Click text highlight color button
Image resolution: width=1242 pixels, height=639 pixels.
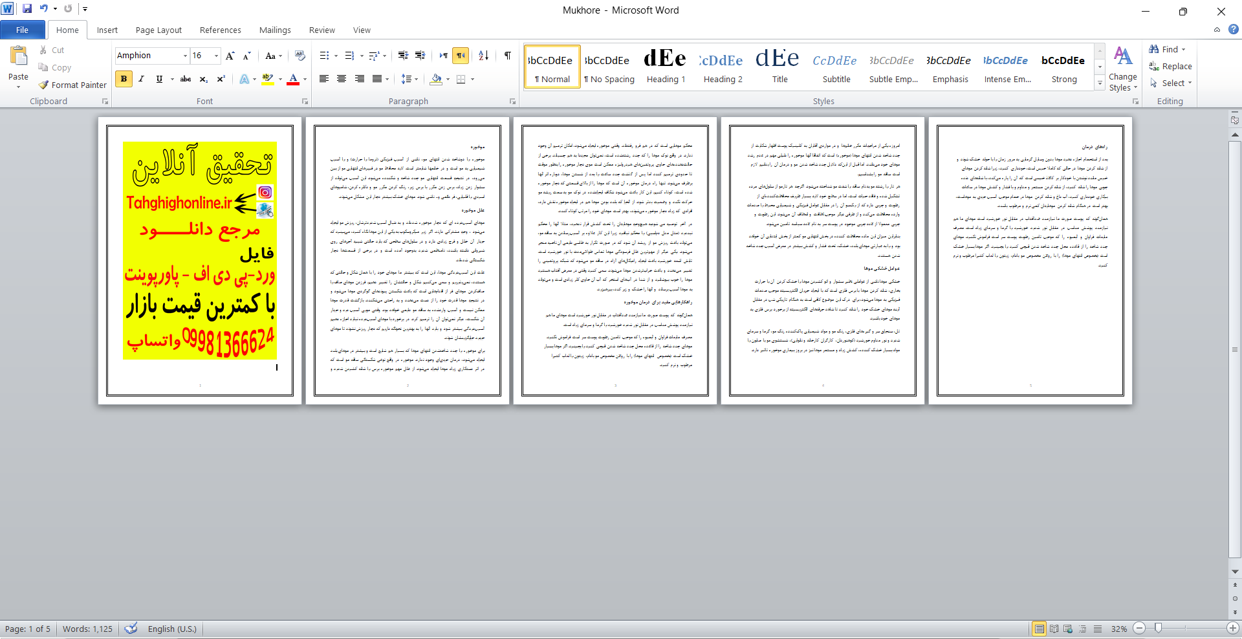pos(268,79)
